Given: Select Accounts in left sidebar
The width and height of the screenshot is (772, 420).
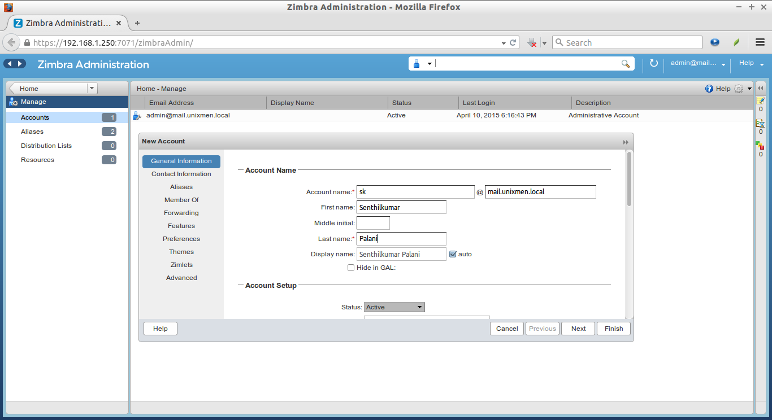Looking at the screenshot, I should 67,117.
